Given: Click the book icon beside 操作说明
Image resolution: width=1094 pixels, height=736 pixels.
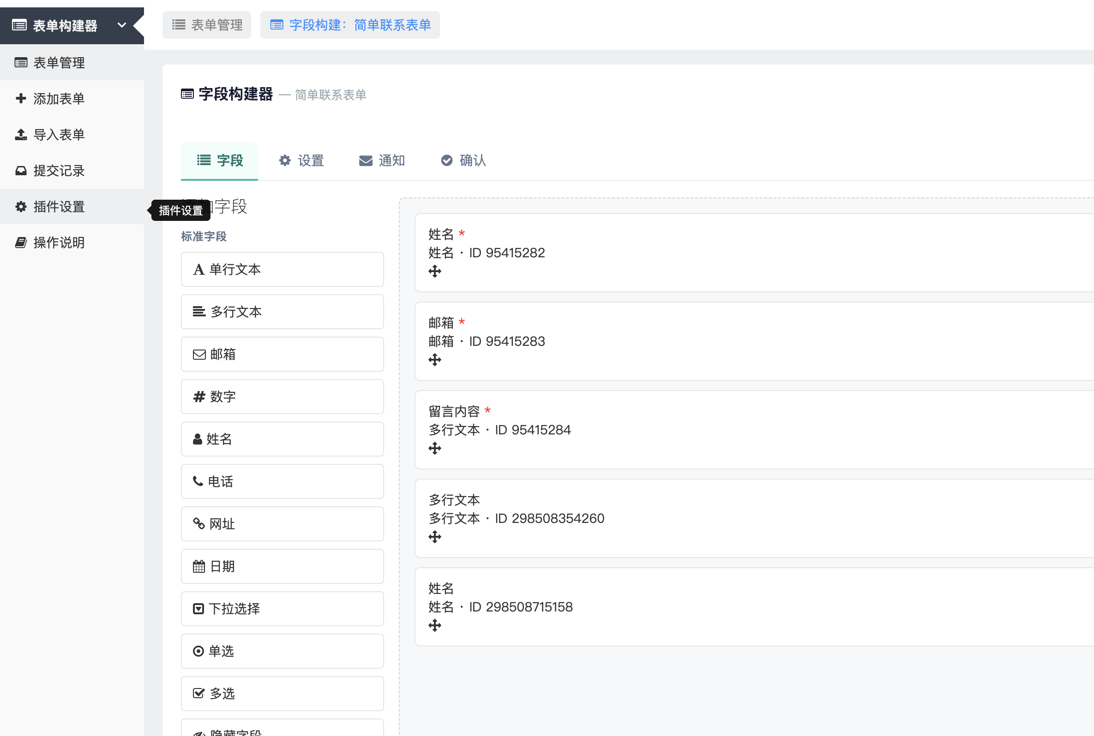Looking at the screenshot, I should point(21,243).
